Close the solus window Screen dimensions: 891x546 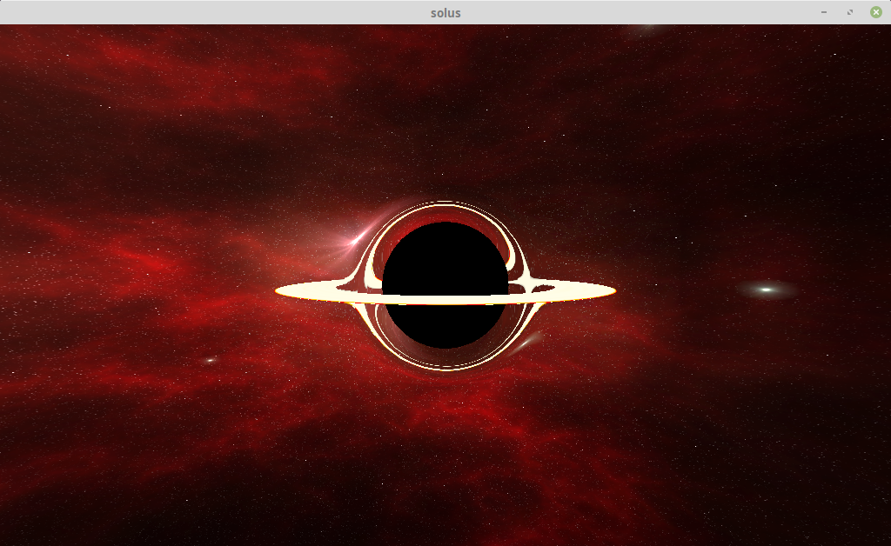point(875,12)
